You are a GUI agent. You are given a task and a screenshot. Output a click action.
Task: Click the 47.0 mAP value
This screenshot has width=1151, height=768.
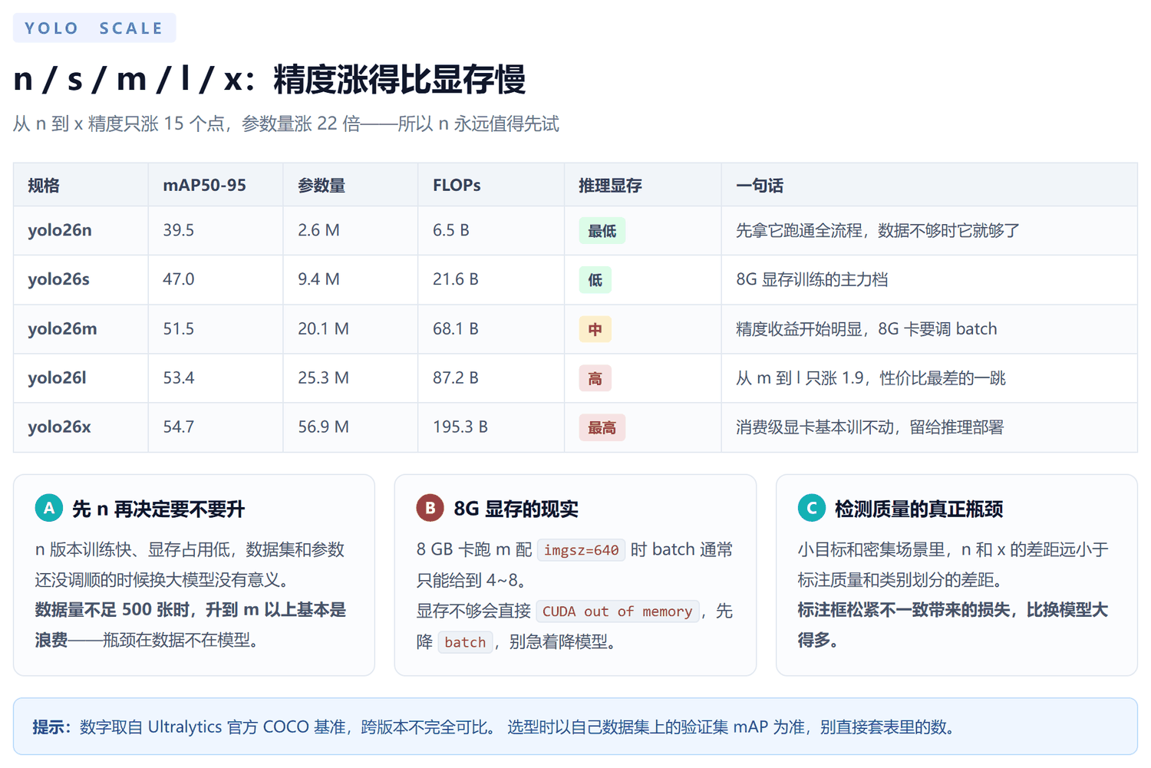point(178,279)
